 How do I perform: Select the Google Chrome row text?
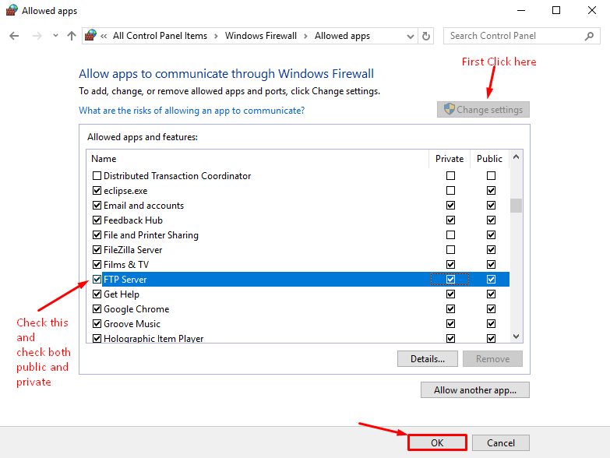coord(136,309)
